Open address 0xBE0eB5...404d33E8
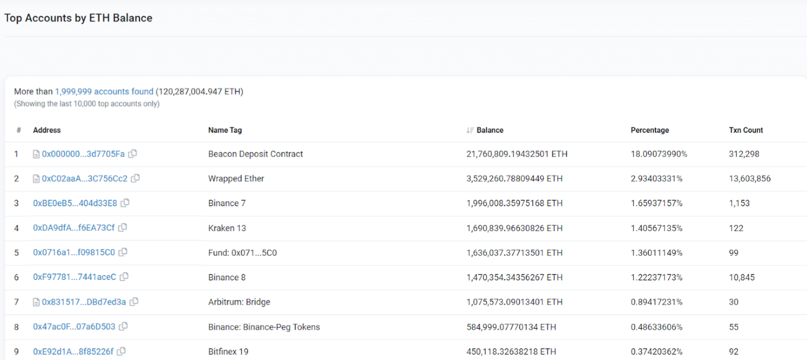This screenshot has height=360, width=807. pos(75,203)
